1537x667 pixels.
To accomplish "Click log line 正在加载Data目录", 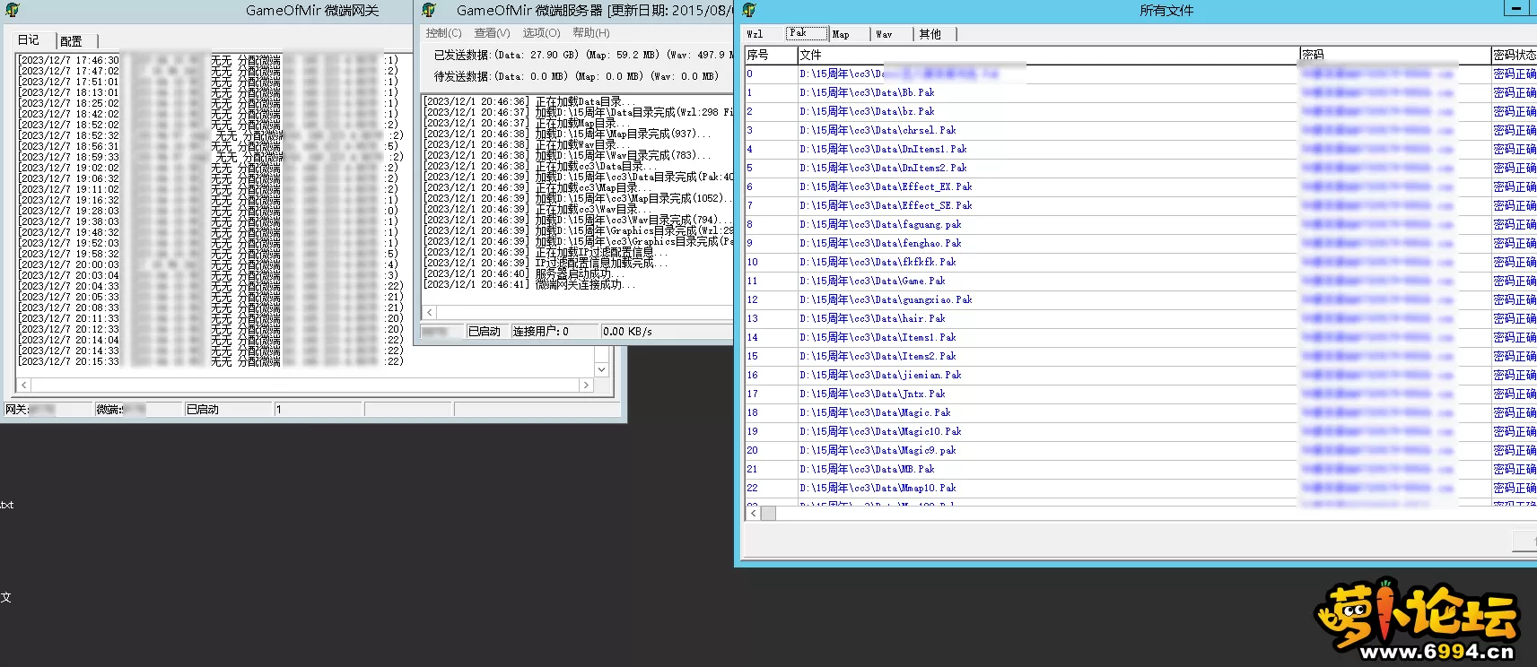I will click(x=529, y=101).
